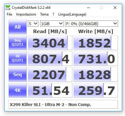Select the 4K Q32T1 read value 807.4

click(x=50, y=59)
